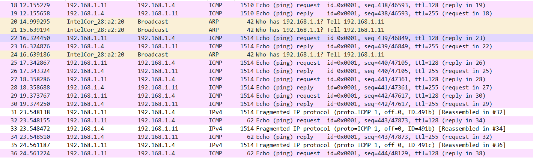The image size is (533, 159).
Task: Click packet 25 echo request seq=440
Action: click(x=263, y=63)
